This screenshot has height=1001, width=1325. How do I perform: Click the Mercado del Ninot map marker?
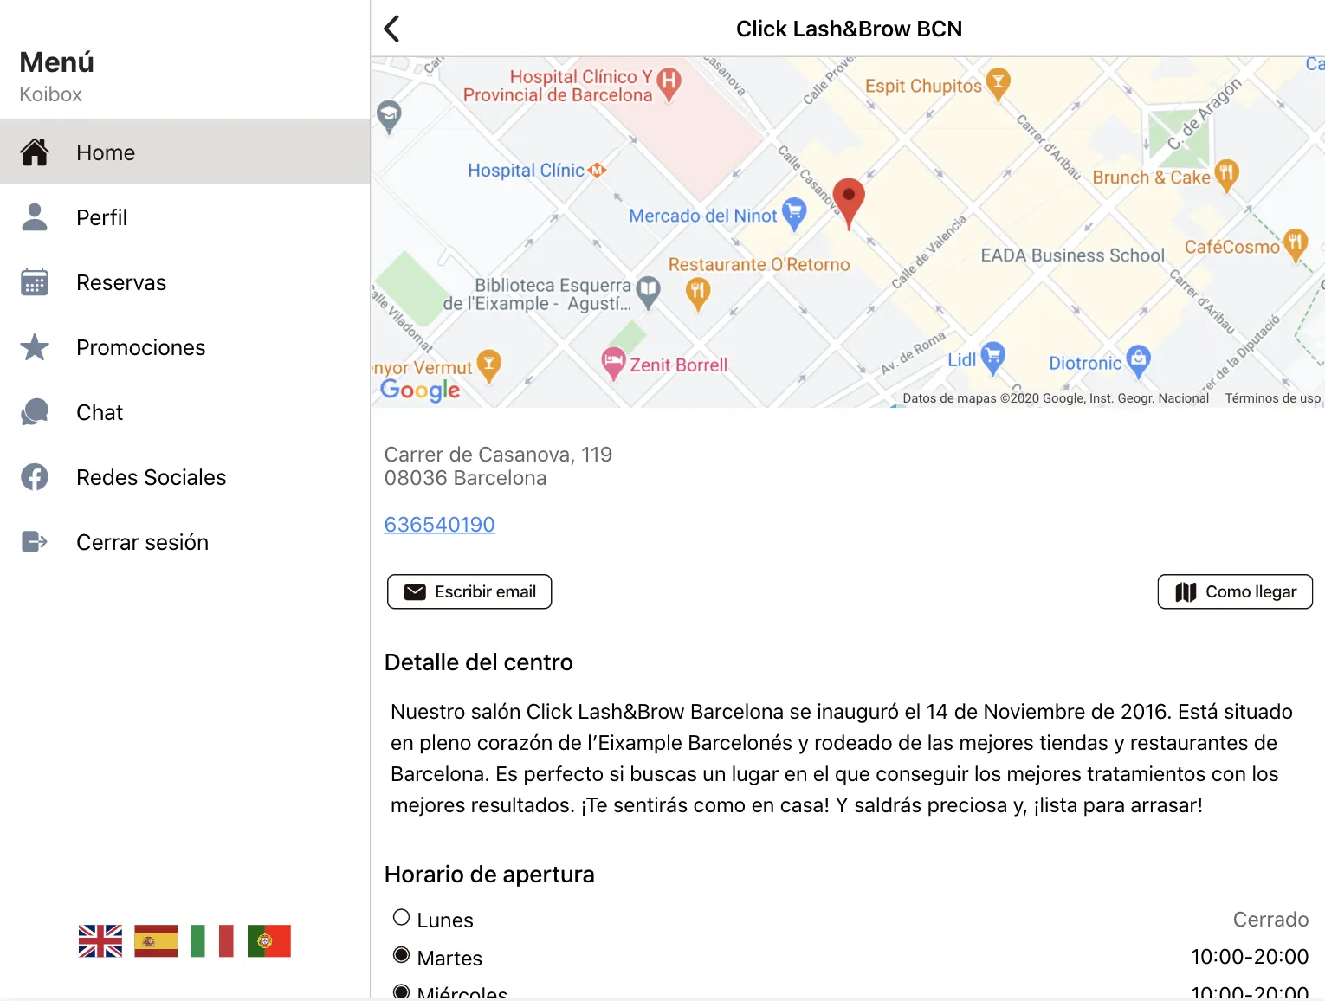[x=793, y=213]
